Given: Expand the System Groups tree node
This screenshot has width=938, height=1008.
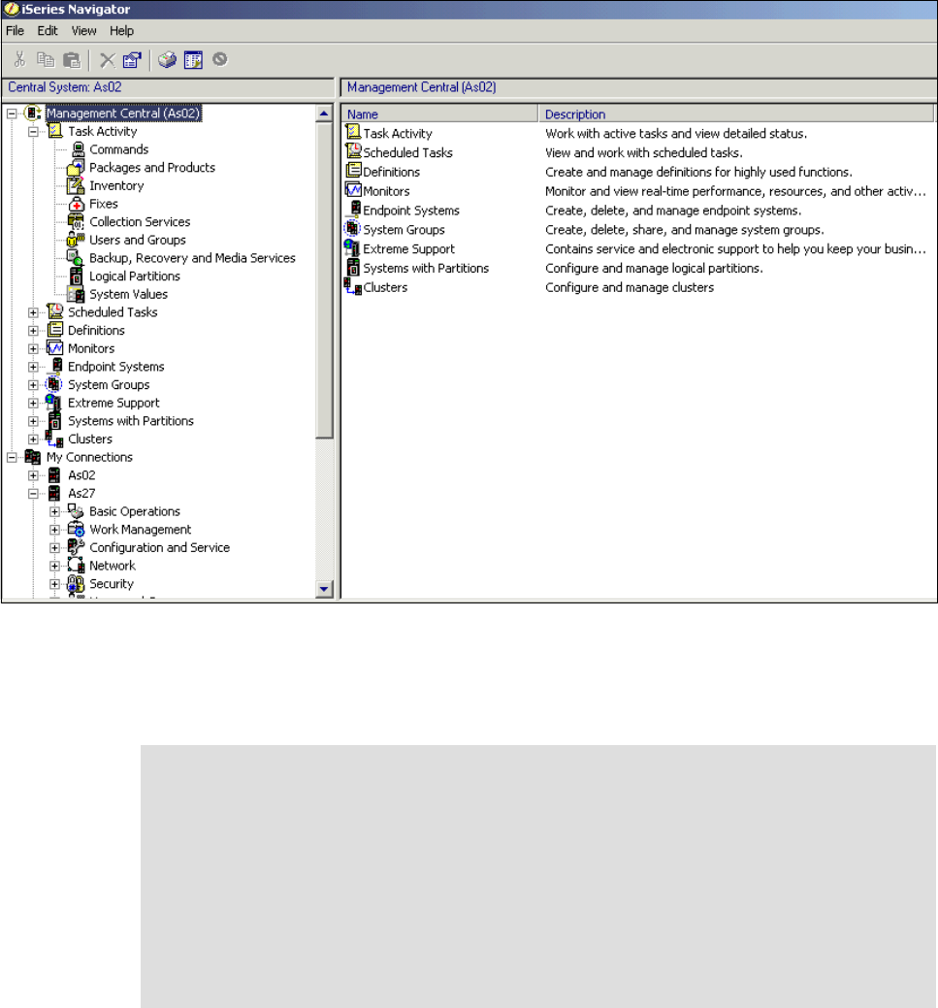Looking at the screenshot, I should [33, 385].
